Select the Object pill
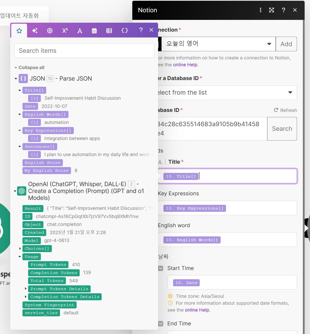310x334 pixels. pyautogui.click(x=33, y=225)
